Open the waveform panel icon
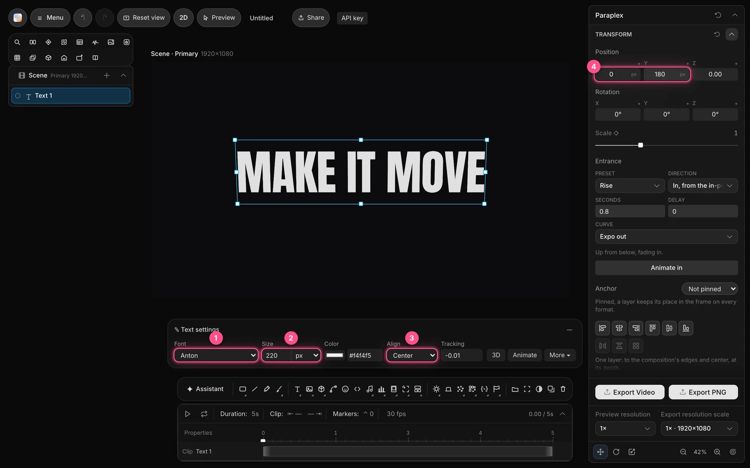Viewport: 750px width, 468px height. pos(95,42)
